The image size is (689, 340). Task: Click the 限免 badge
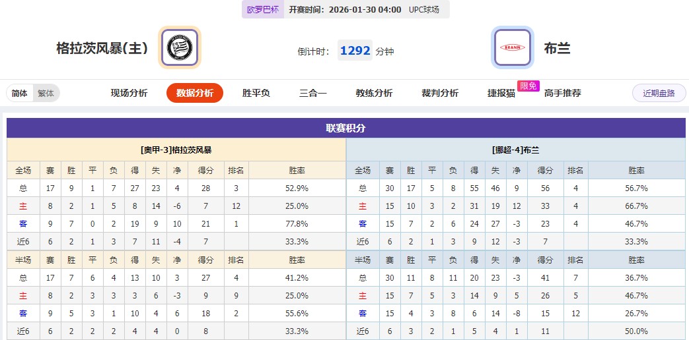click(x=528, y=86)
